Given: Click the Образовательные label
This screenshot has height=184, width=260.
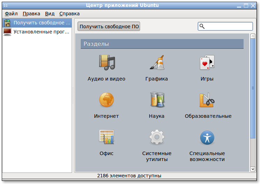Looking at the screenshot, I should point(208,116).
